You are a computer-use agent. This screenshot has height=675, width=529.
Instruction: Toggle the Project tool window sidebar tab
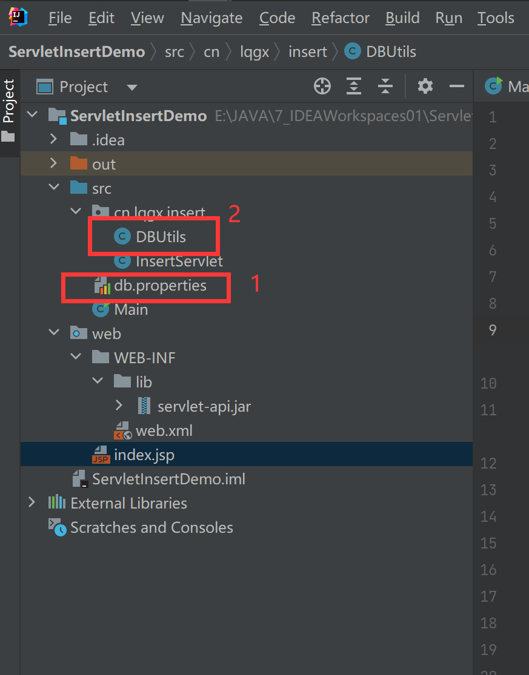[x=8, y=111]
